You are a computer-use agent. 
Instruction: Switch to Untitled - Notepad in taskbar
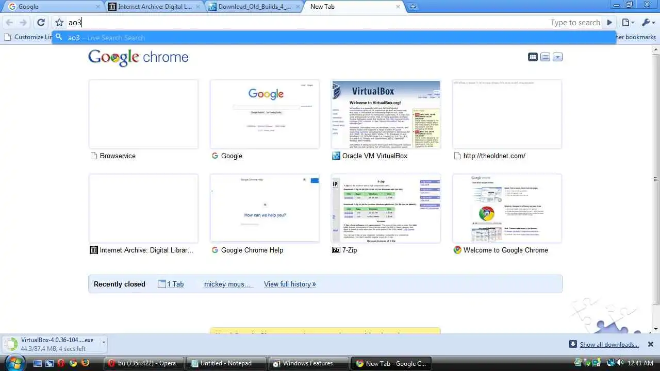point(226,363)
